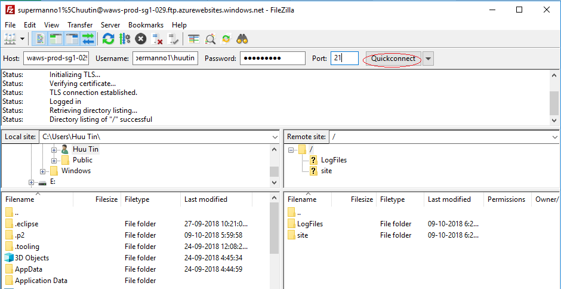
Task: Reconnect to the last server
Action: (x=173, y=39)
